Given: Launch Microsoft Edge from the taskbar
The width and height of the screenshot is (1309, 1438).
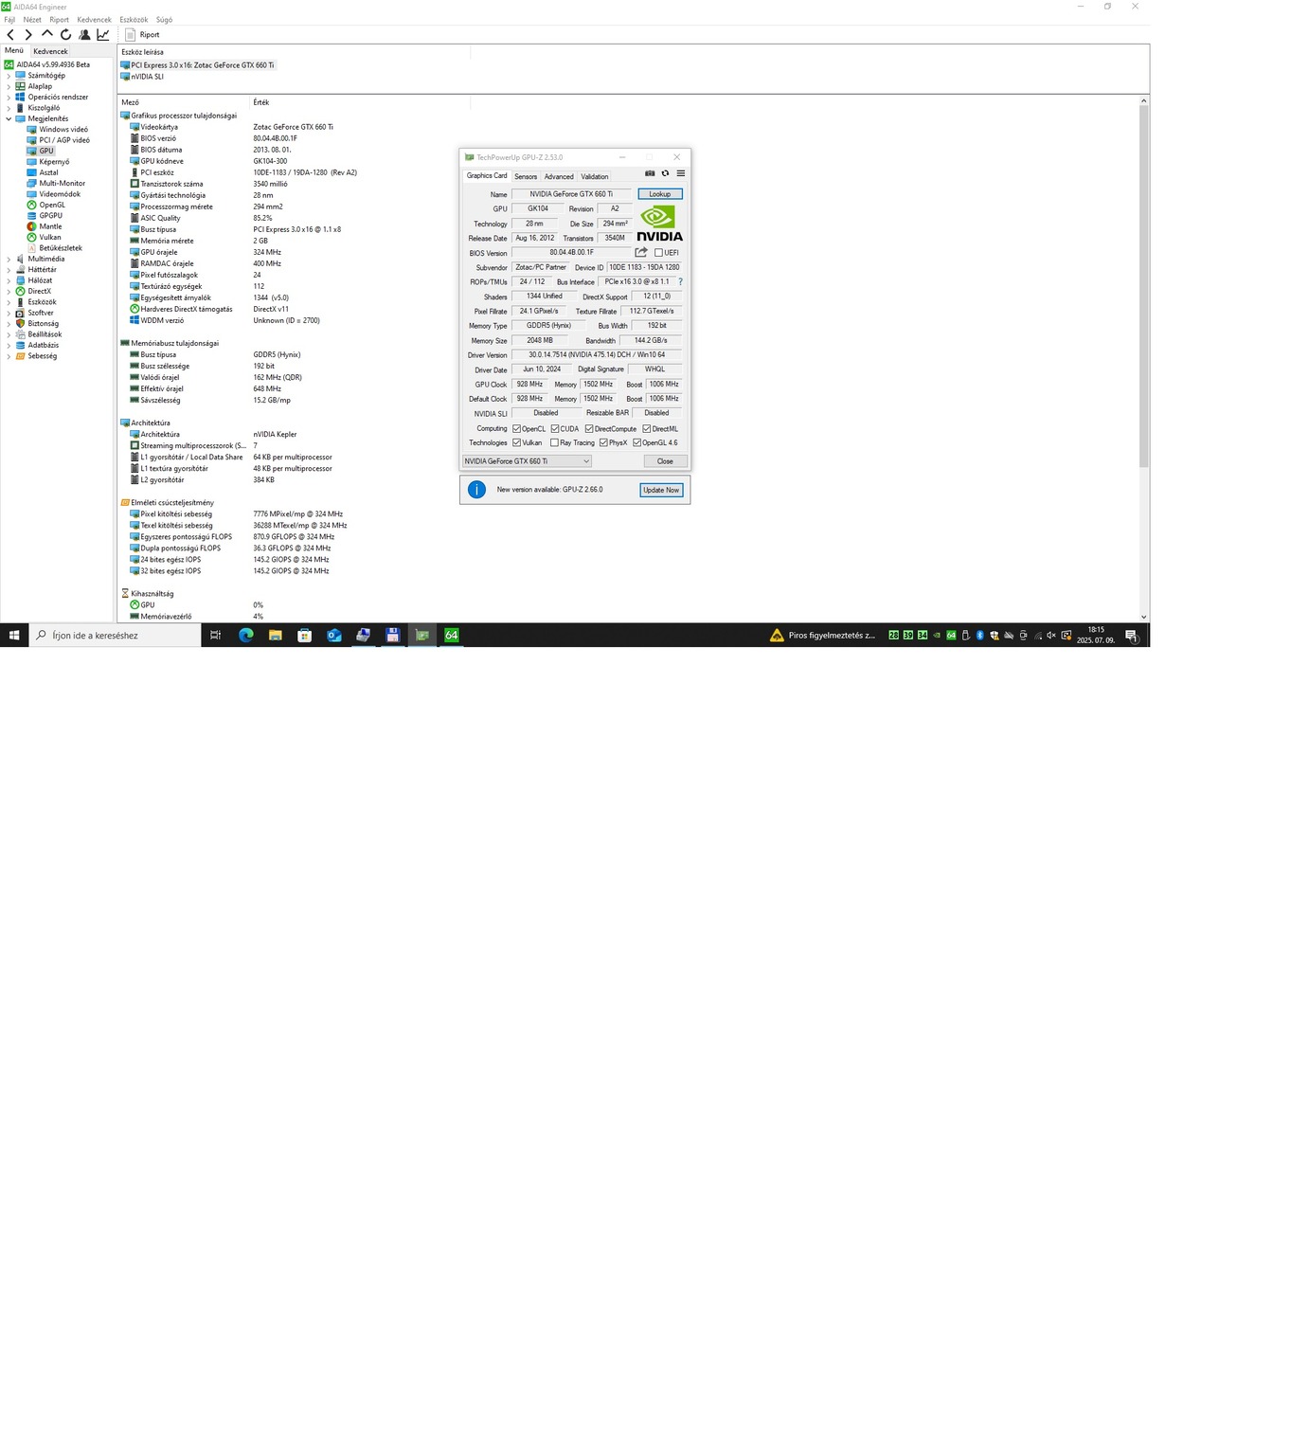Looking at the screenshot, I should tap(246, 636).
